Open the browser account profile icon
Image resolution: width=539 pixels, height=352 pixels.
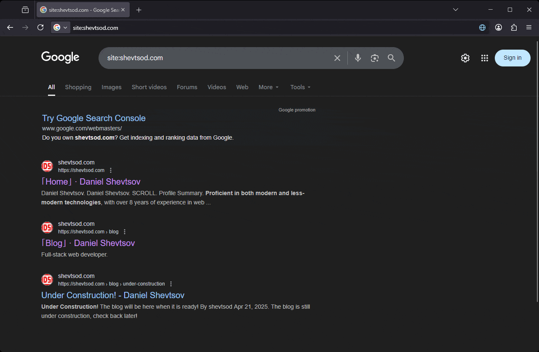coord(499,27)
